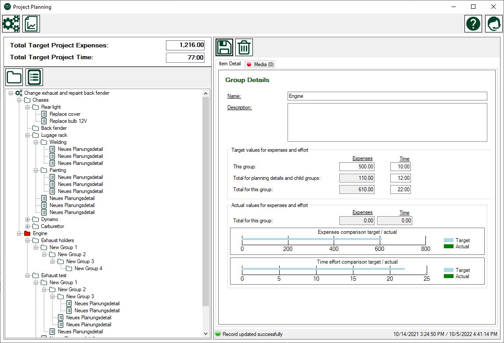Select Replace bulb 12V planning detail
504x343 pixels.
click(68, 121)
